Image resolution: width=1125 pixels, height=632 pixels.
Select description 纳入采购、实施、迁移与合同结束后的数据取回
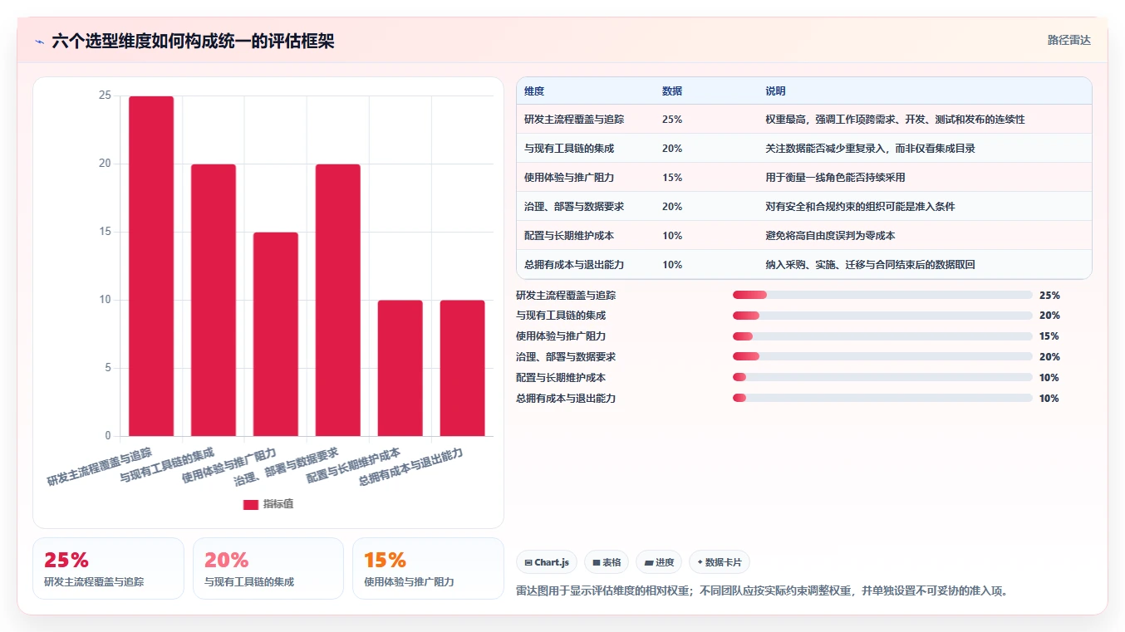click(x=870, y=265)
